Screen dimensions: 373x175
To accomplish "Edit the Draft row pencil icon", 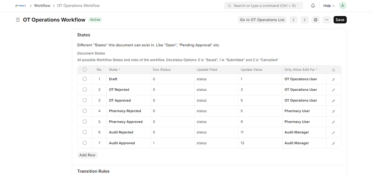I will tap(333, 79).
